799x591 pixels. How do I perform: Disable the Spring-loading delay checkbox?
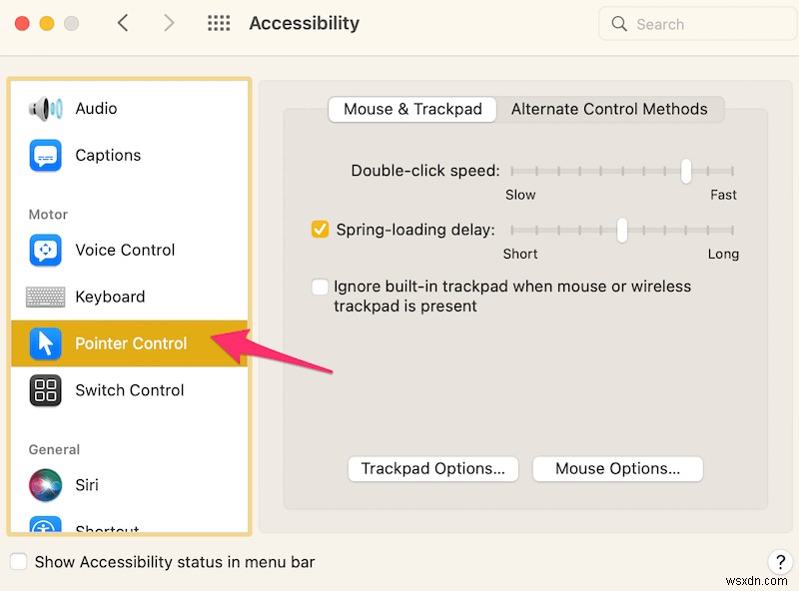[x=320, y=229]
